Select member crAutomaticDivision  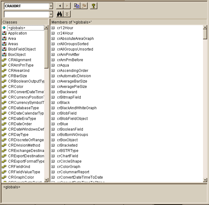click(74, 76)
